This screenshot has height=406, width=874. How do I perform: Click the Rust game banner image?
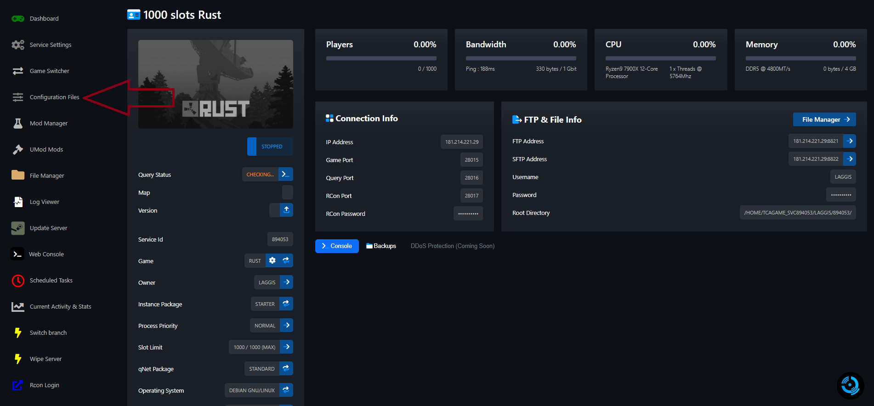[x=216, y=84]
